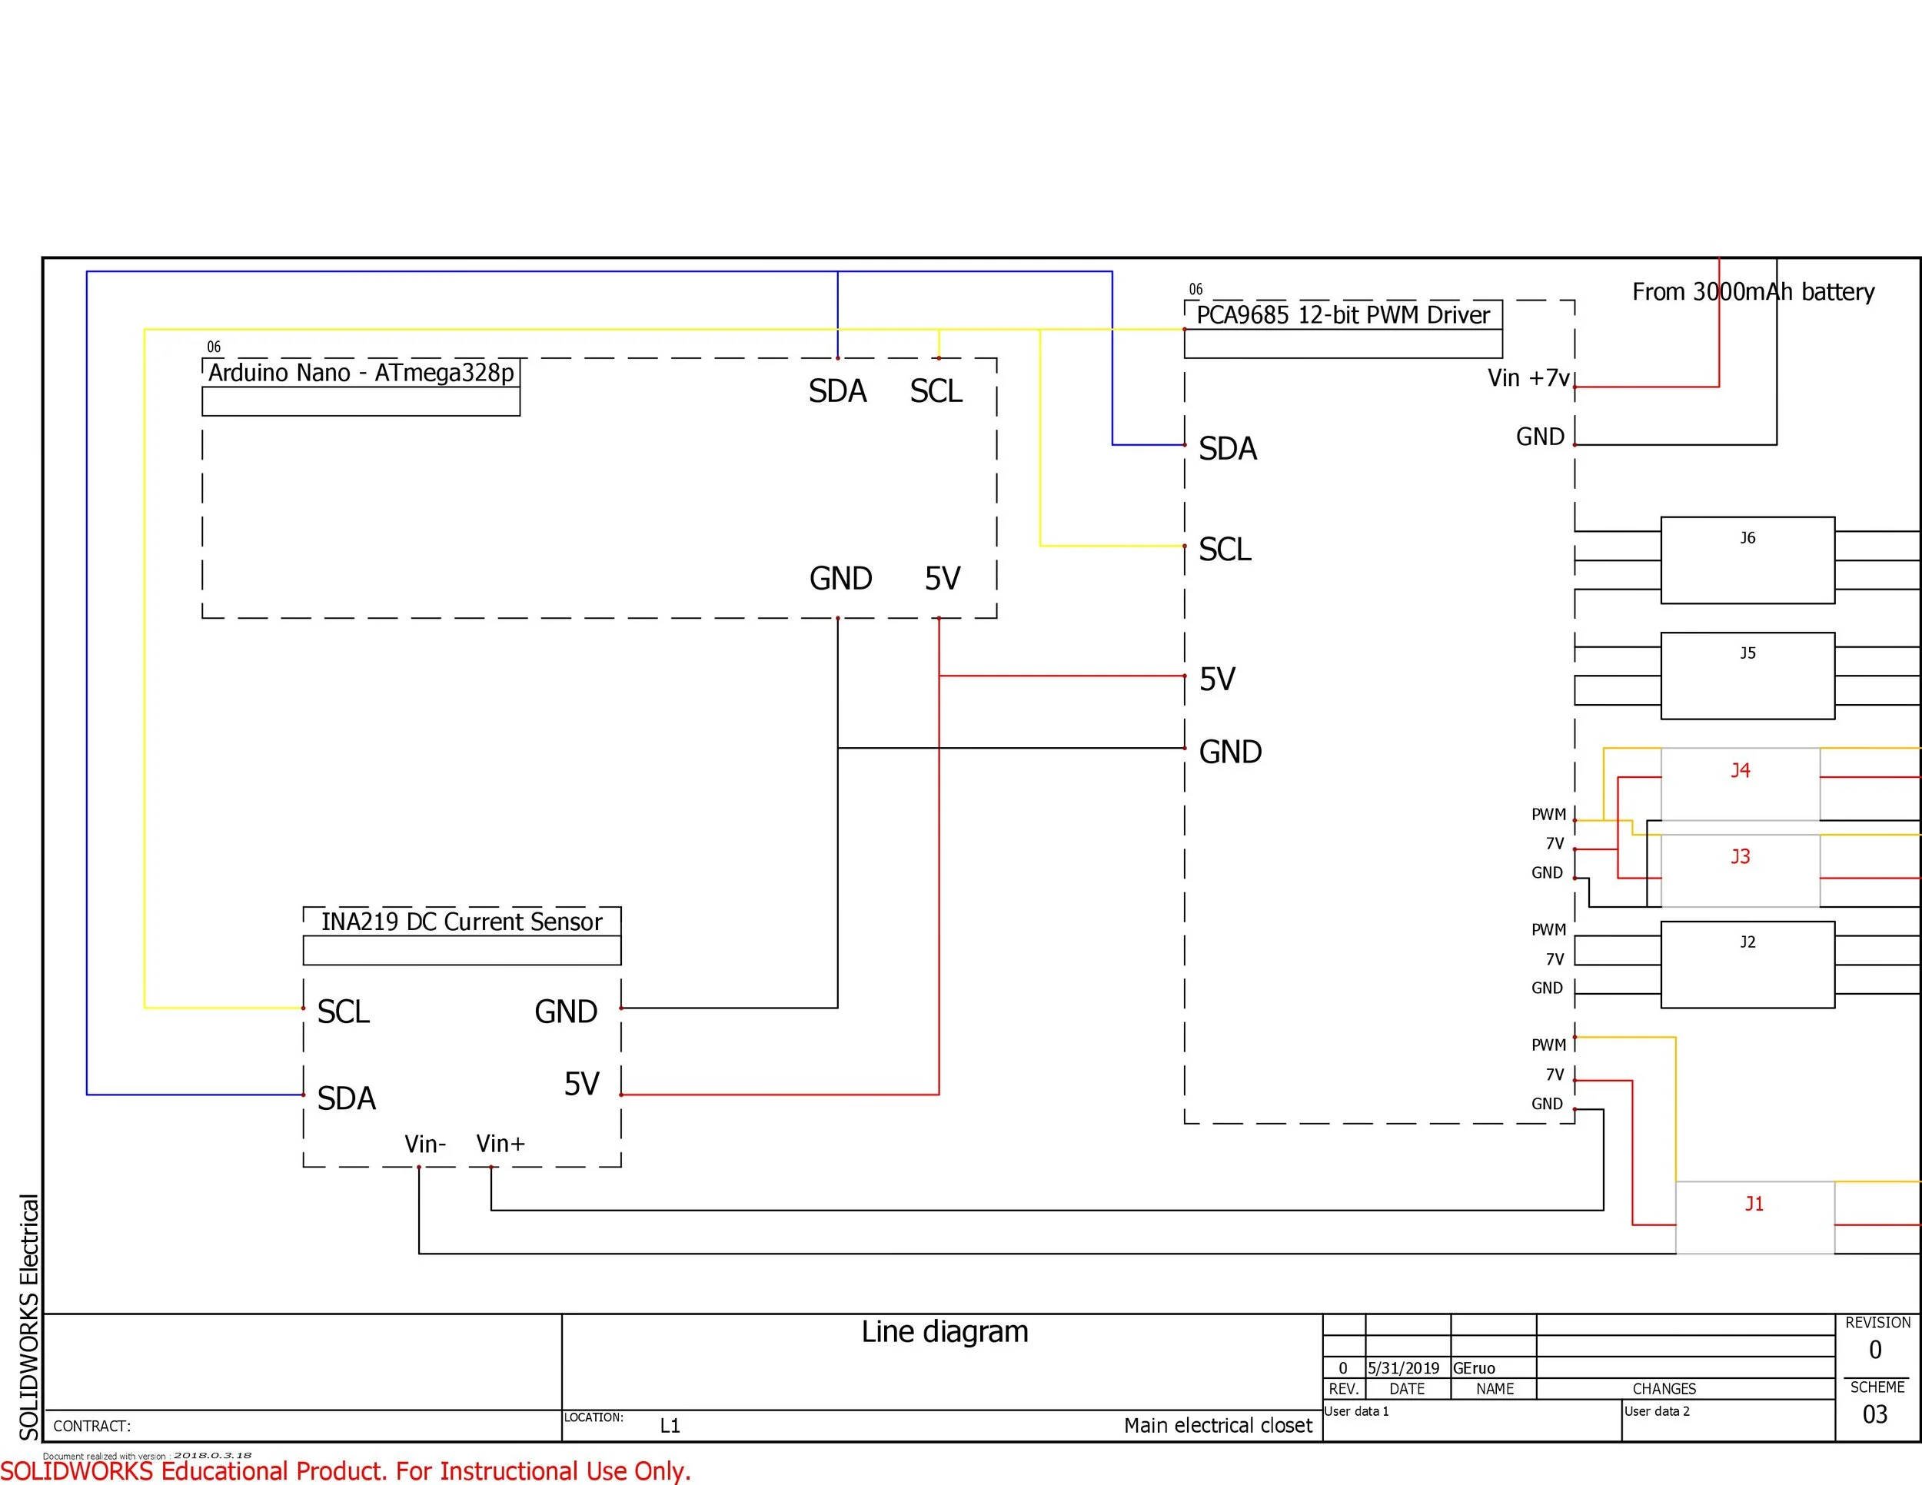Screen dimensions: 1922x1485
Task: Click the Arduino 5V pin label
Action: (x=942, y=579)
